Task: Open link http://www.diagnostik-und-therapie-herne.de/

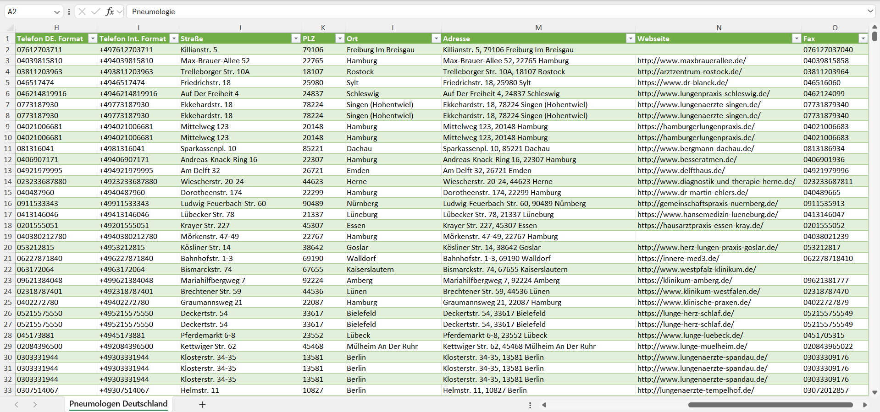Action: [x=716, y=181]
